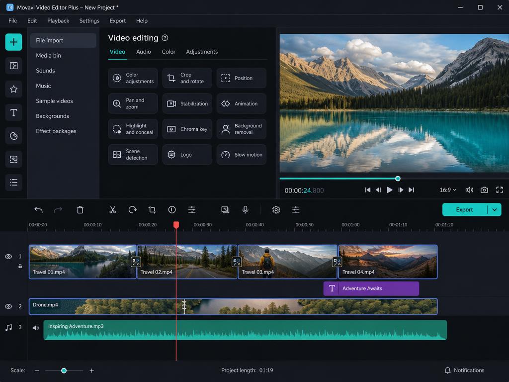Switch to the Color tab
Viewport: 509px width, 382px height.
[x=169, y=52]
